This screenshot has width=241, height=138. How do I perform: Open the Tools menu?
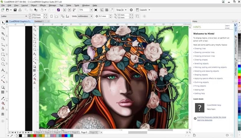click(x=77, y=5)
